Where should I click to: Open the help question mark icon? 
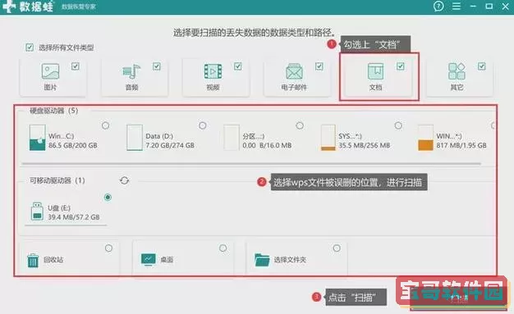click(x=438, y=6)
